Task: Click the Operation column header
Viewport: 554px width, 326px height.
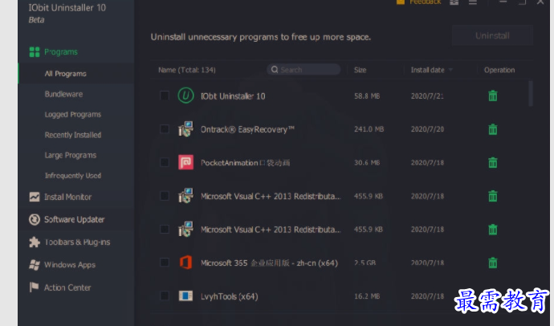Action: [x=499, y=70]
